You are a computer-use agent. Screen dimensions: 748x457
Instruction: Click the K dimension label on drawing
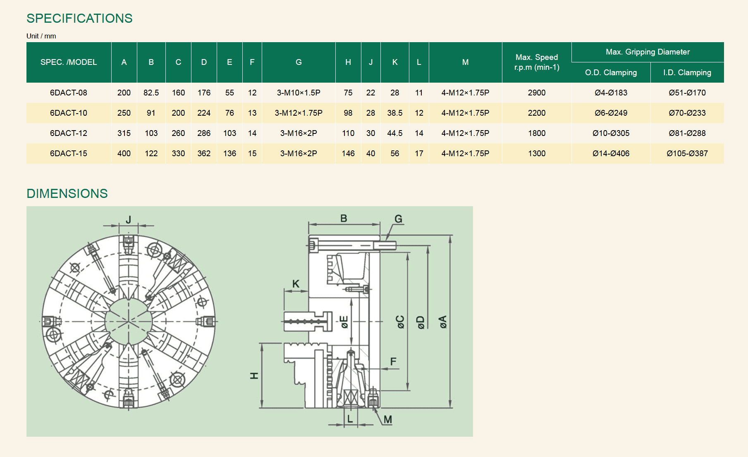pos(296,284)
